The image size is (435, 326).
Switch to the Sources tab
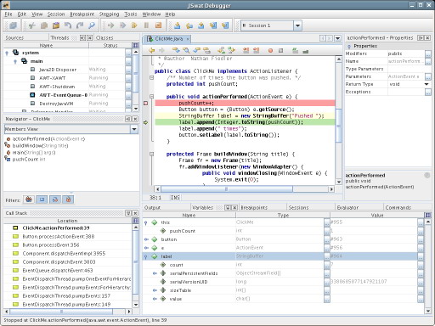coord(14,37)
